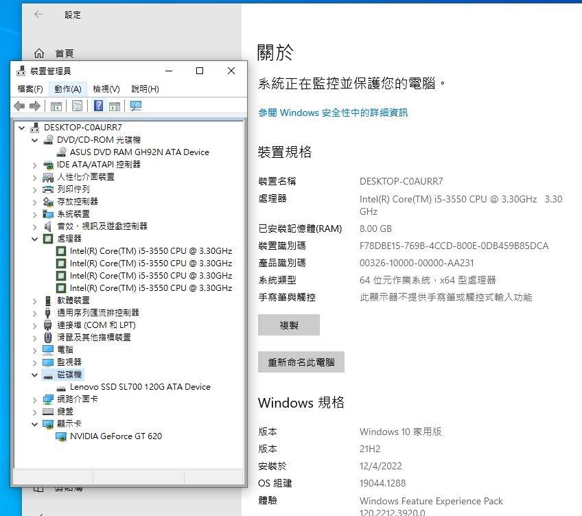582x516 pixels.
Task: Collapse the 磁碟機 branch
Action: pyautogui.click(x=34, y=375)
